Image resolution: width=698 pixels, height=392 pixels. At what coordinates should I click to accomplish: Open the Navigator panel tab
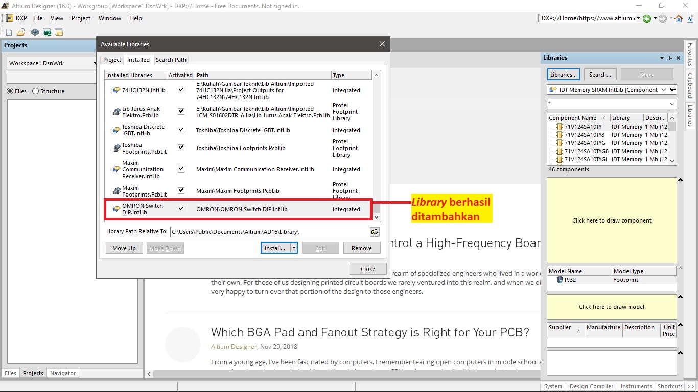(x=63, y=373)
